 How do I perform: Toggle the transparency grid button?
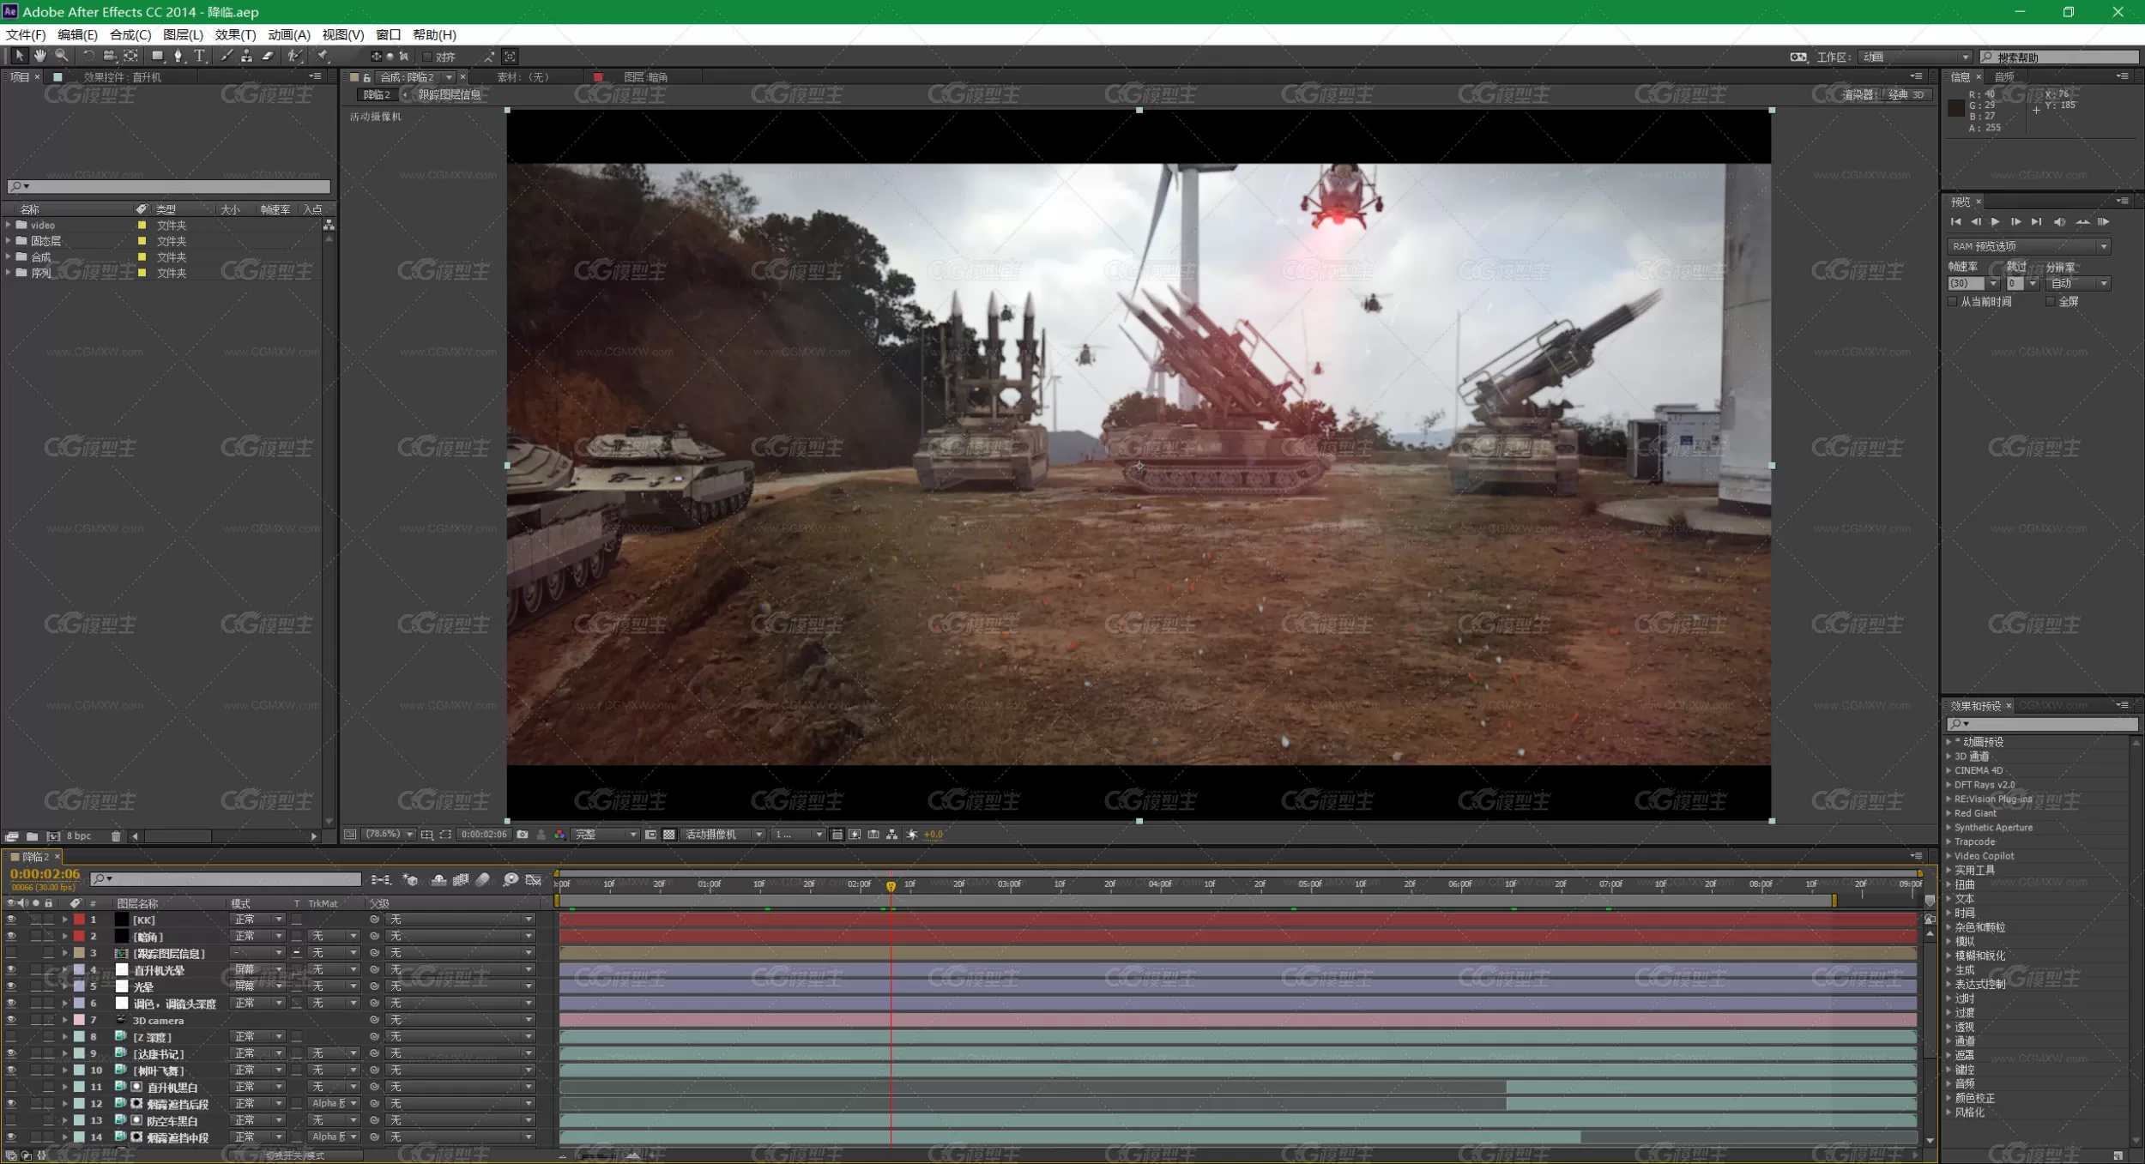click(669, 835)
